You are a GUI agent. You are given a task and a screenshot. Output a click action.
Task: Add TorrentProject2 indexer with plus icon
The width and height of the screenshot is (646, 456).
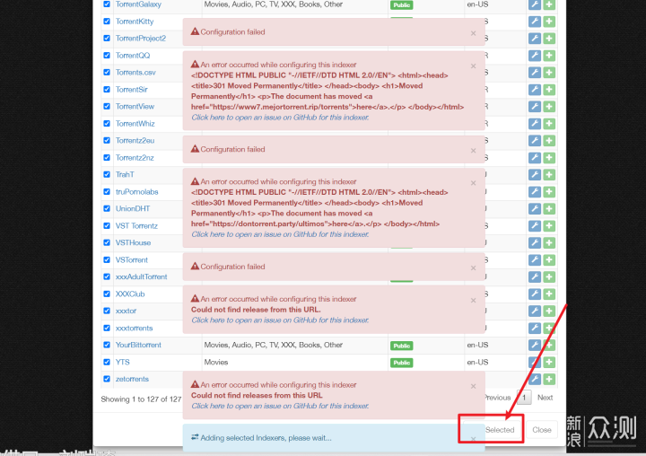point(549,39)
